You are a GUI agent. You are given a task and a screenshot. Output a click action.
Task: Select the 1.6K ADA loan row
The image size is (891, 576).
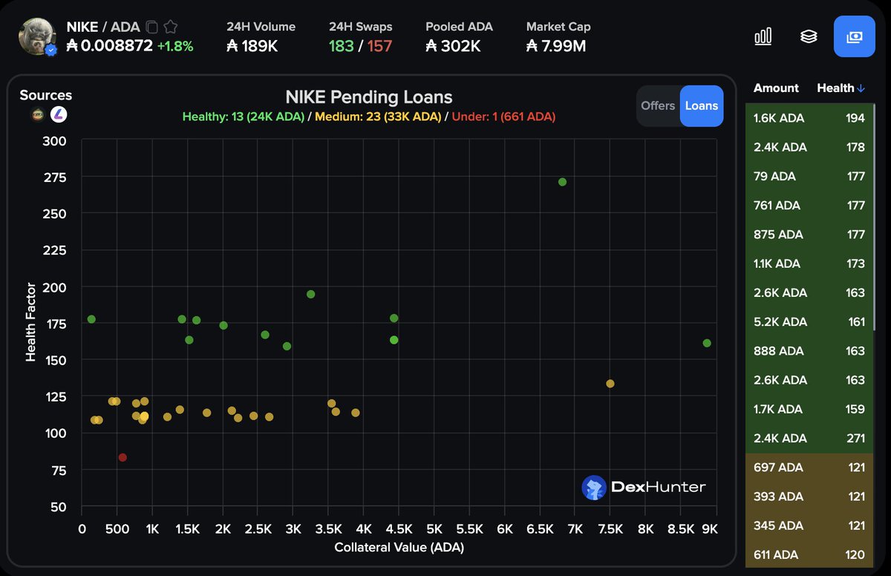[x=809, y=118]
